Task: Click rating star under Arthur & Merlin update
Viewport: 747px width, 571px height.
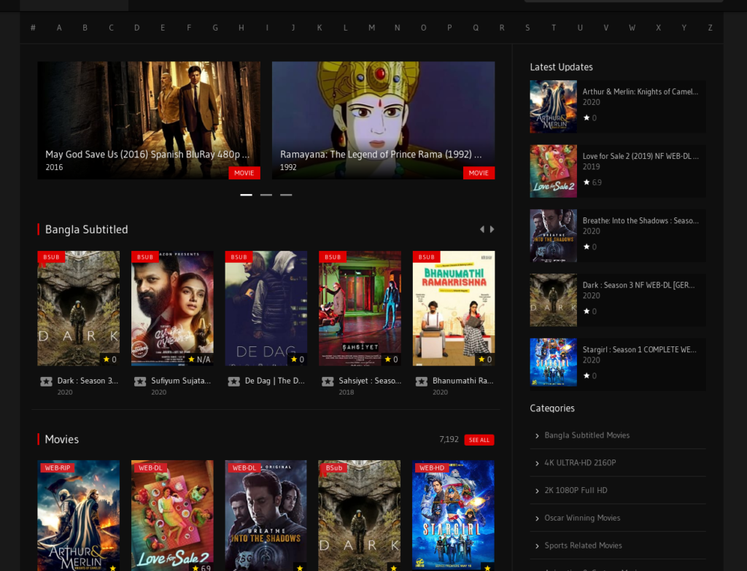Action: [x=587, y=117]
